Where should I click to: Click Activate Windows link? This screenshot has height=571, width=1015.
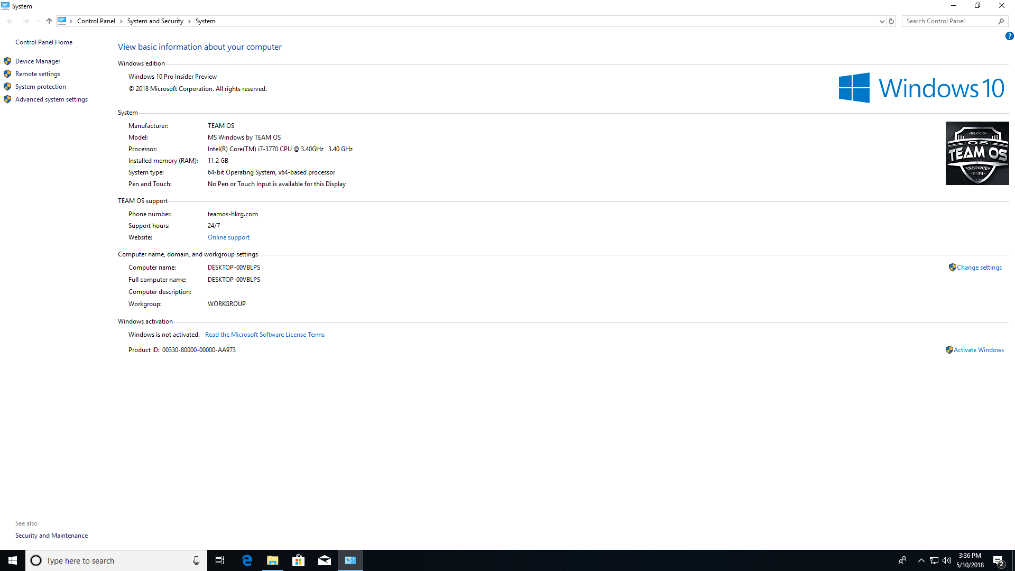click(979, 350)
